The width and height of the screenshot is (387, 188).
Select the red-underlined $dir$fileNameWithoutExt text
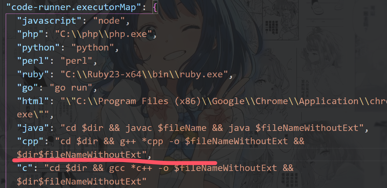[79, 155]
